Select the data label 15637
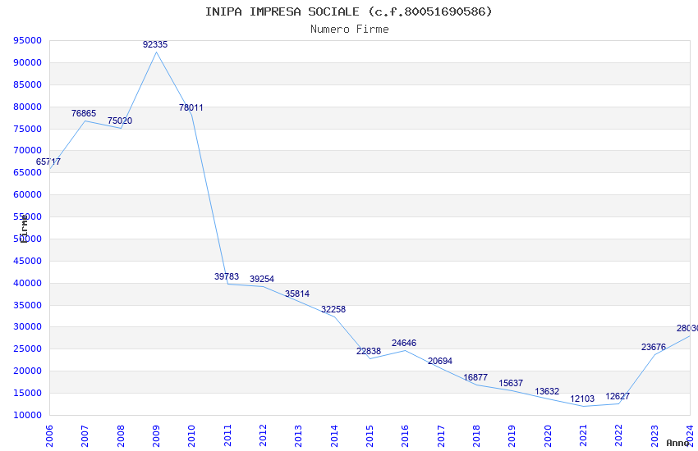Screen dimensions: 698x451 pyautogui.click(x=511, y=383)
